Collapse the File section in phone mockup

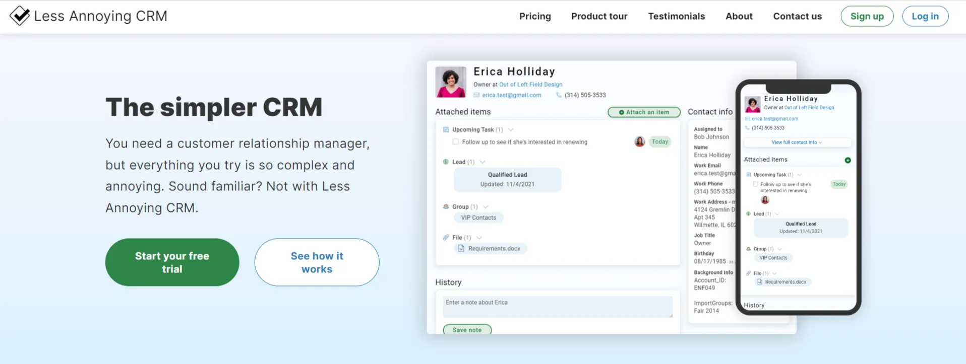coord(774,273)
